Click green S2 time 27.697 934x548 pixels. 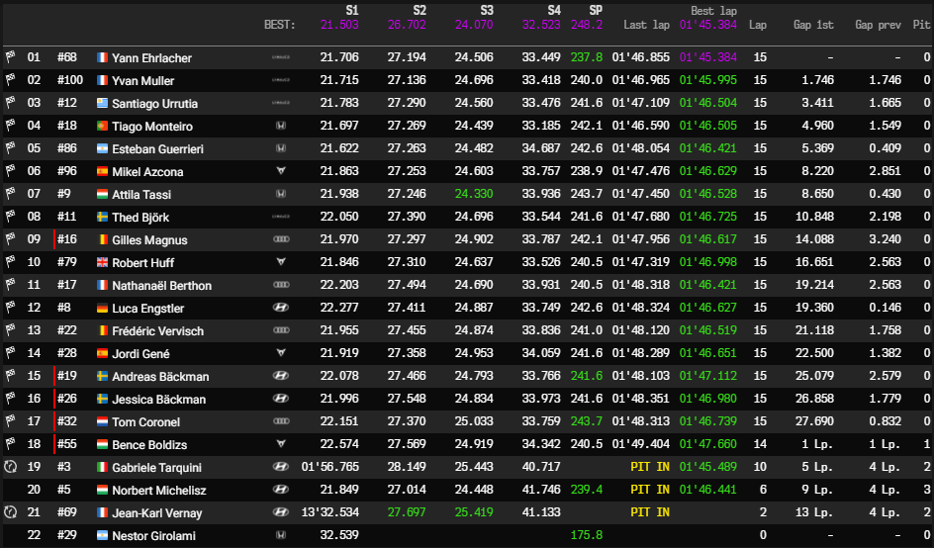click(x=407, y=512)
